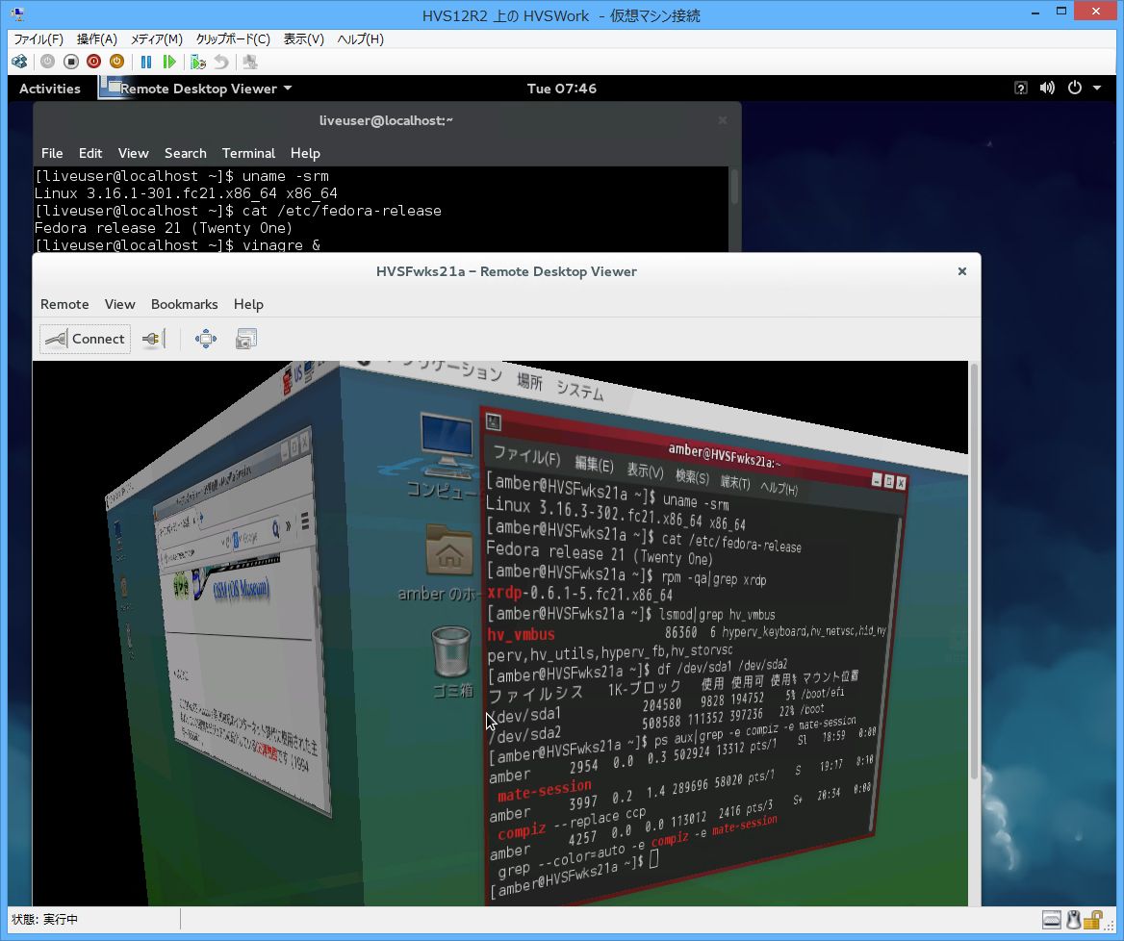1124x941 pixels.
Task: Click the volume speaker icon in top bar
Action: (x=1047, y=89)
